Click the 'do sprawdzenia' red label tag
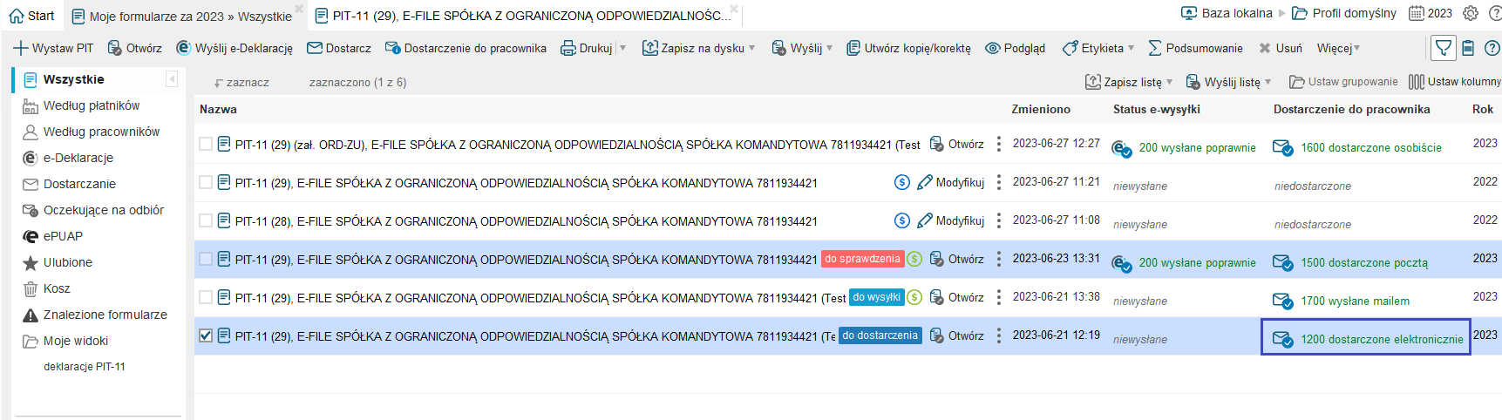 click(x=862, y=259)
